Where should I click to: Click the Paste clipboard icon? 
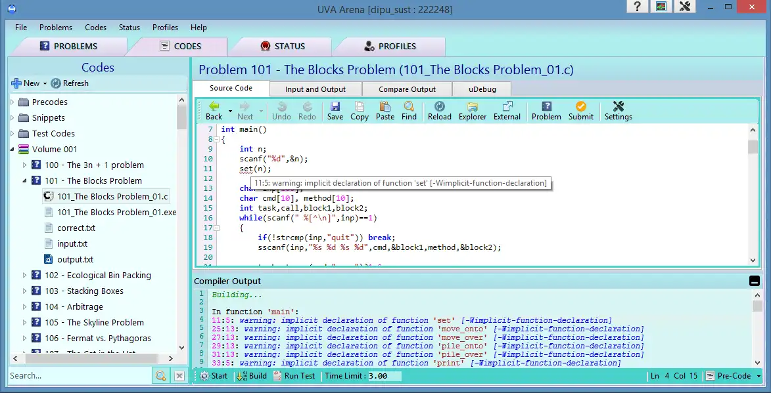point(385,106)
